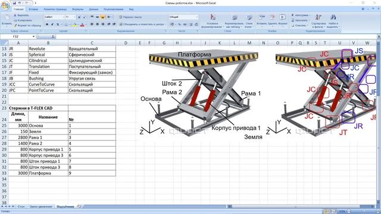Open the font size dropdown
Image resolution: width=381 pixels, height=214 pixels.
(74, 17)
